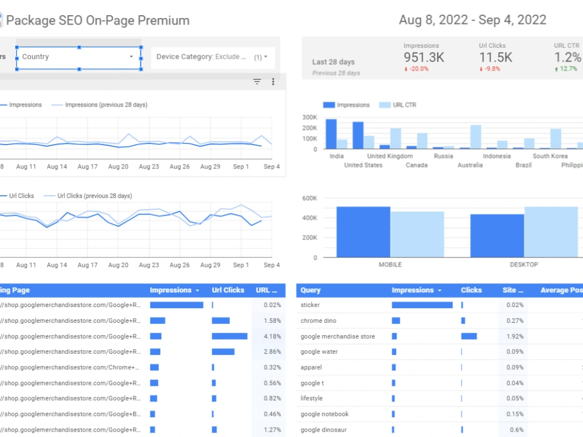Click the Impressions (previous 28 days) legend
This screenshot has width=583, height=437.
pyautogui.click(x=99, y=105)
